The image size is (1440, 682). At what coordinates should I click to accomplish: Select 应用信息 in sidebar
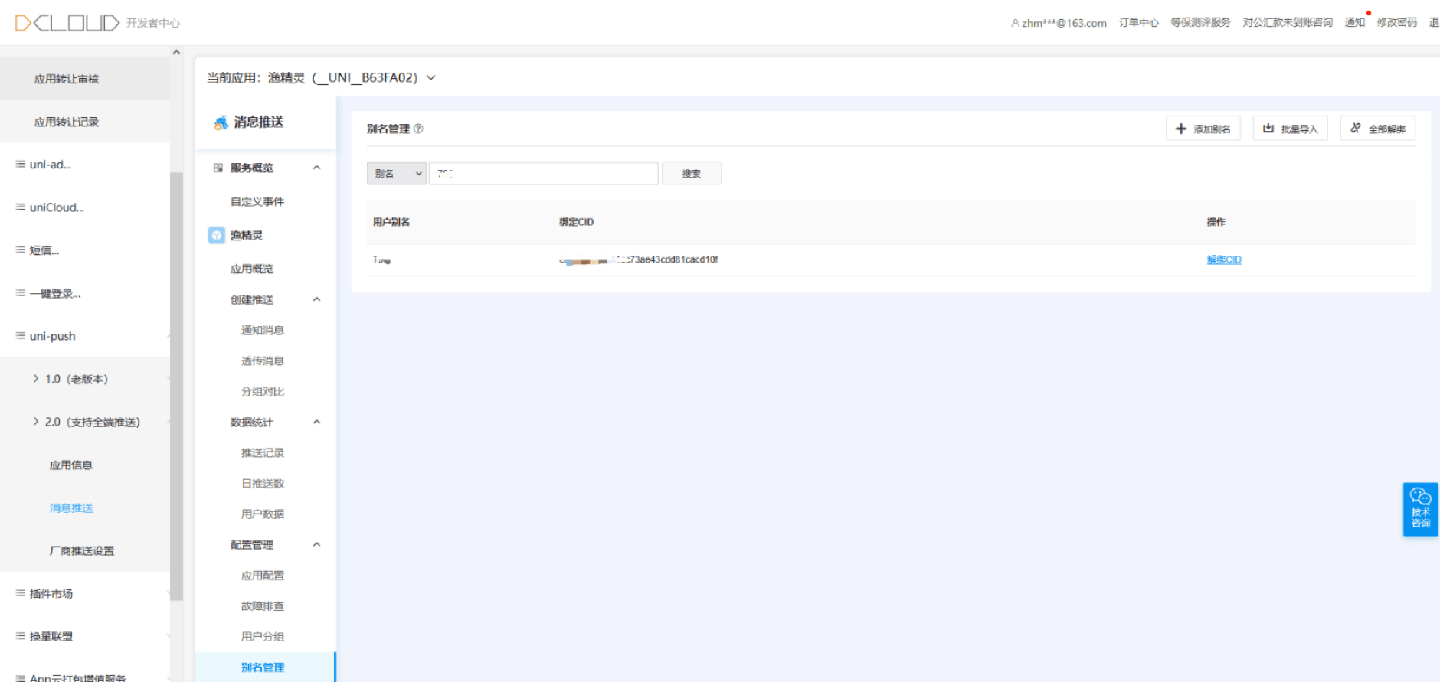point(71,465)
